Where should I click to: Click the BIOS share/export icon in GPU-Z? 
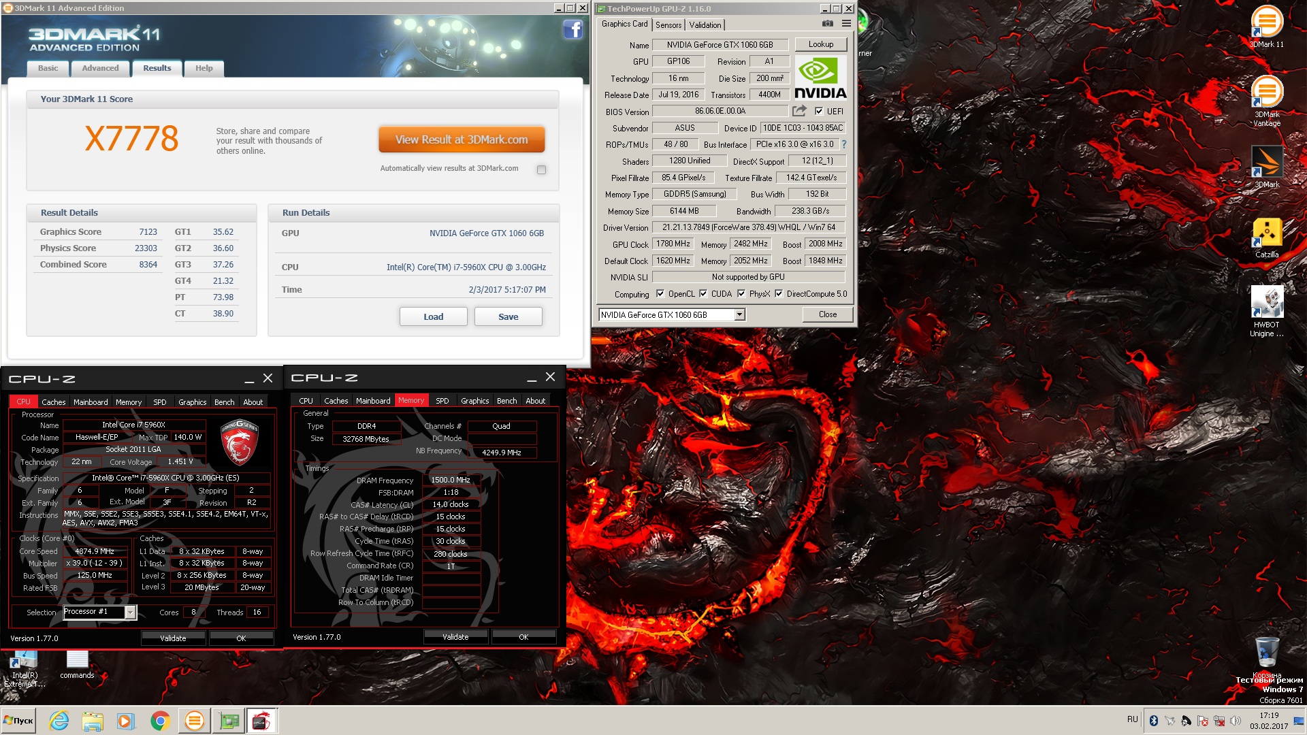[799, 111]
